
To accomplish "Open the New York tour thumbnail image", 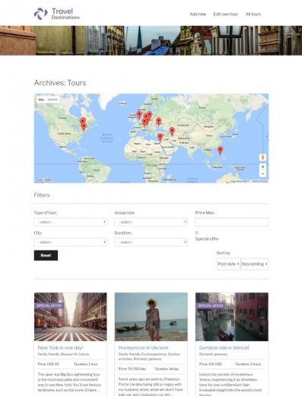I will [x=71, y=317].
